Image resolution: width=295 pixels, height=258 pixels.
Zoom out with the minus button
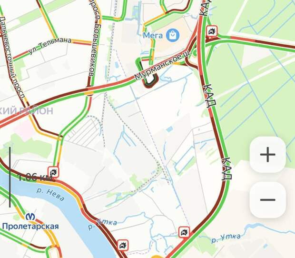[268, 200]
